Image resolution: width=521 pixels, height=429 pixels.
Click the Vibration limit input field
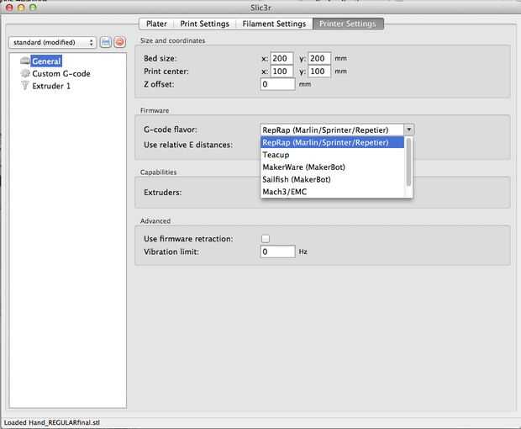tap(277, 252)
